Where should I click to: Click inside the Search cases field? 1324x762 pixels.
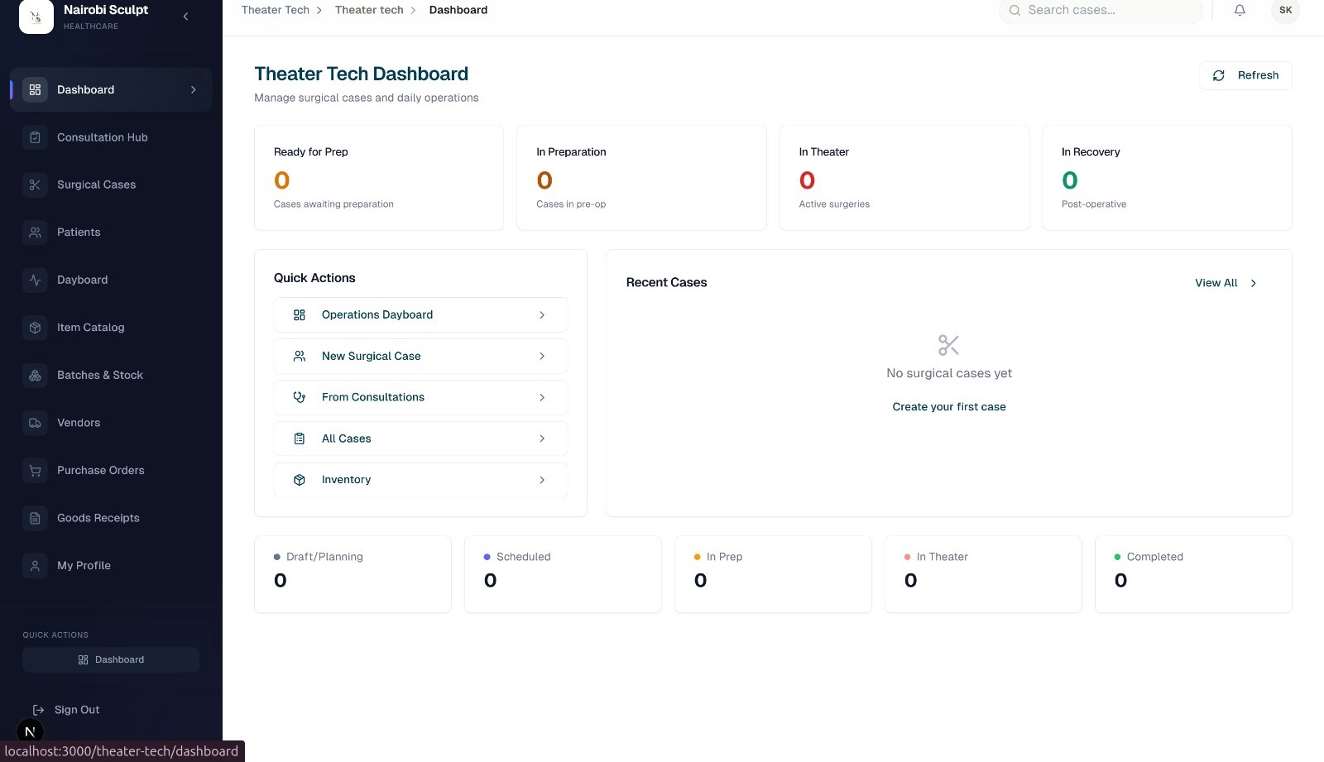point(1101,11)
